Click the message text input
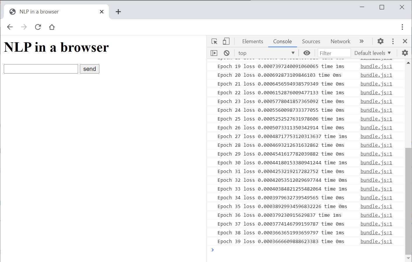 (x=41, y=69)
